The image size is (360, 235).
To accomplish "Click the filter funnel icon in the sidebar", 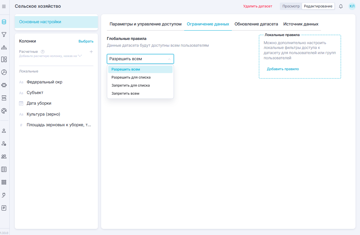I will [x=4, y=34].
